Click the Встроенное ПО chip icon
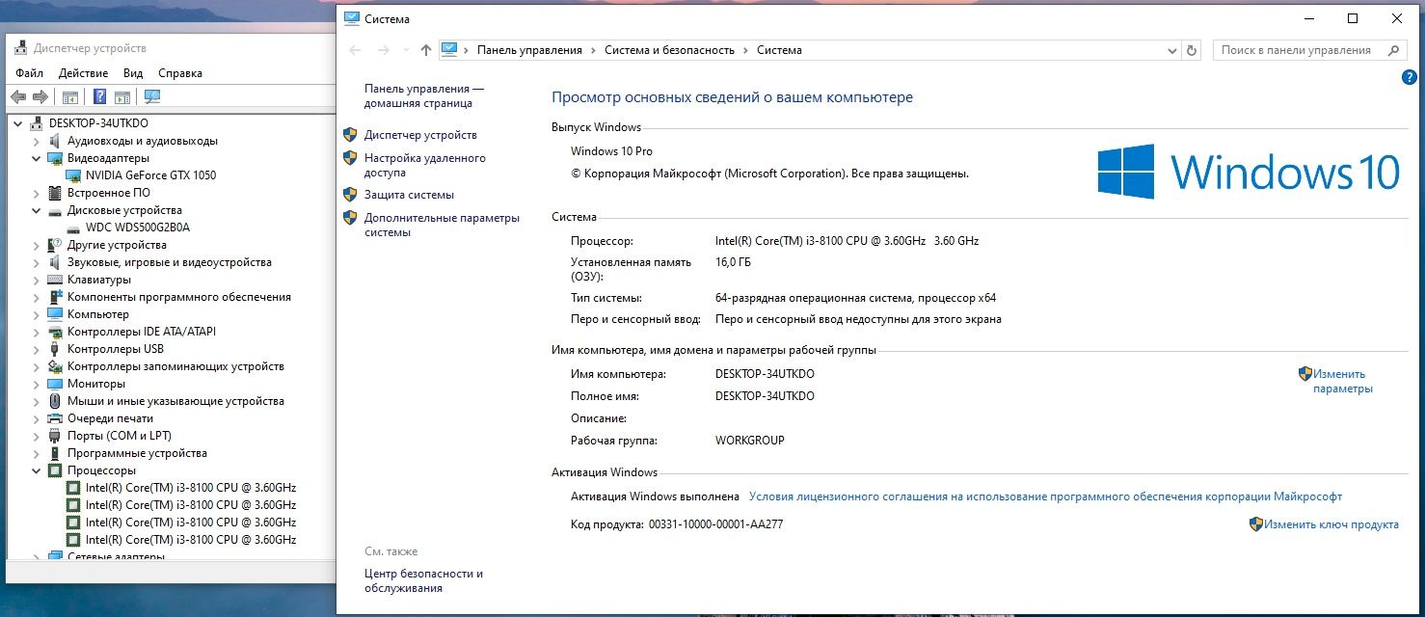1425x617 pixels. click(x=55, y=193)
